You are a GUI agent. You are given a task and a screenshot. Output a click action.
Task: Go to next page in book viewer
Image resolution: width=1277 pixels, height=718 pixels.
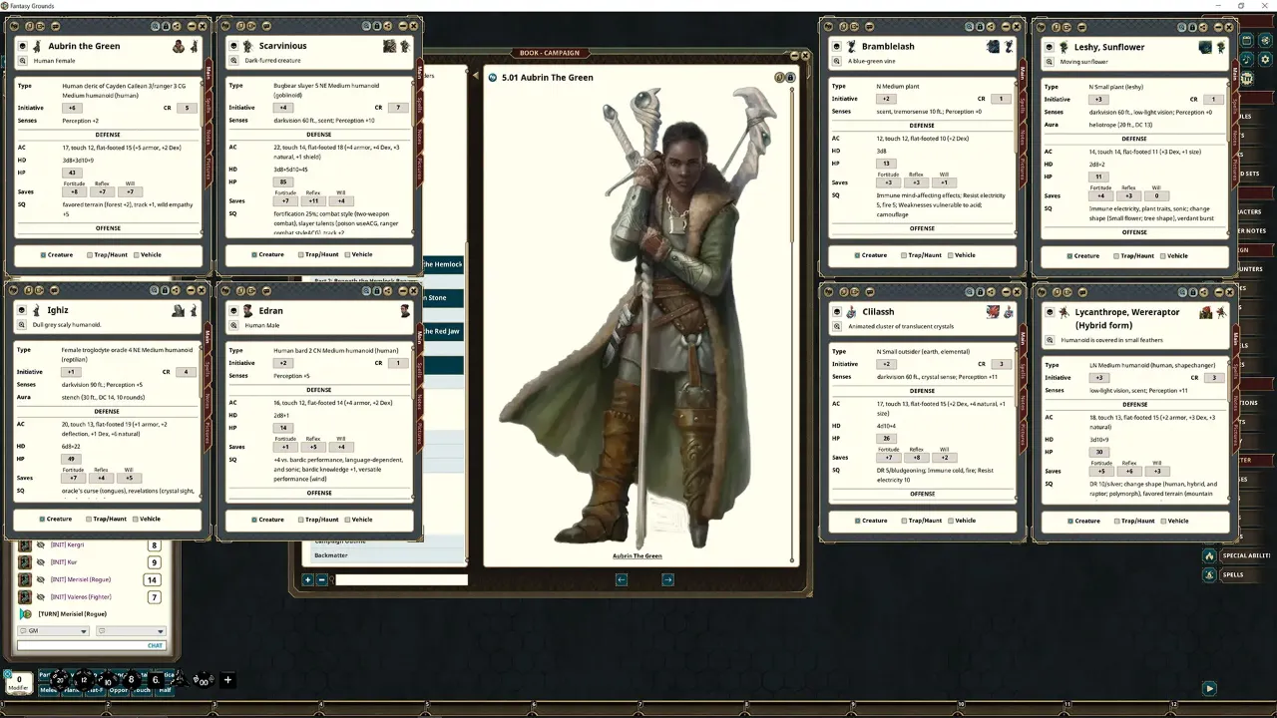[667, 579]
